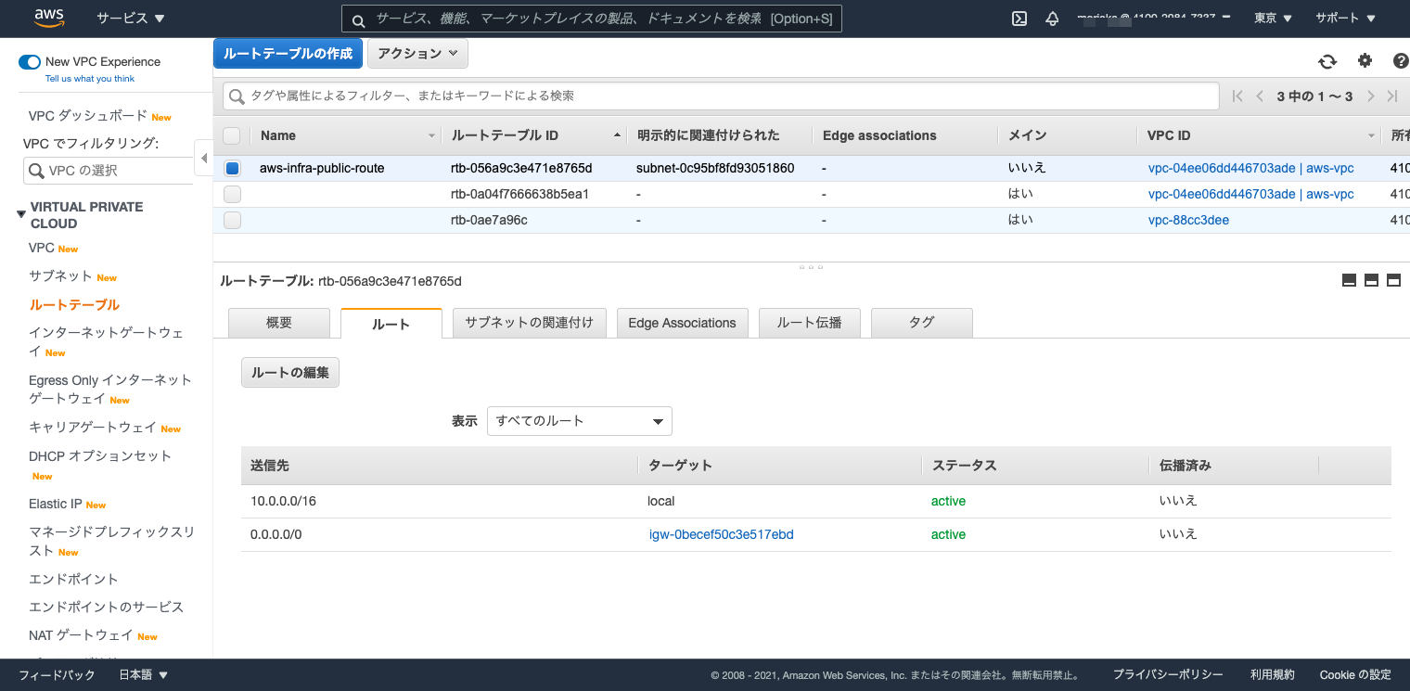Select the rtb-0a04f7666638b5ea1 route table ID cell
This screenshot has width=1410, height=691.
[519, 195]
